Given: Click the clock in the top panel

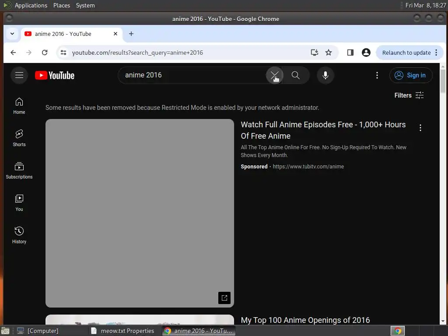Looking at the screenshot, I should click(425, 5).
